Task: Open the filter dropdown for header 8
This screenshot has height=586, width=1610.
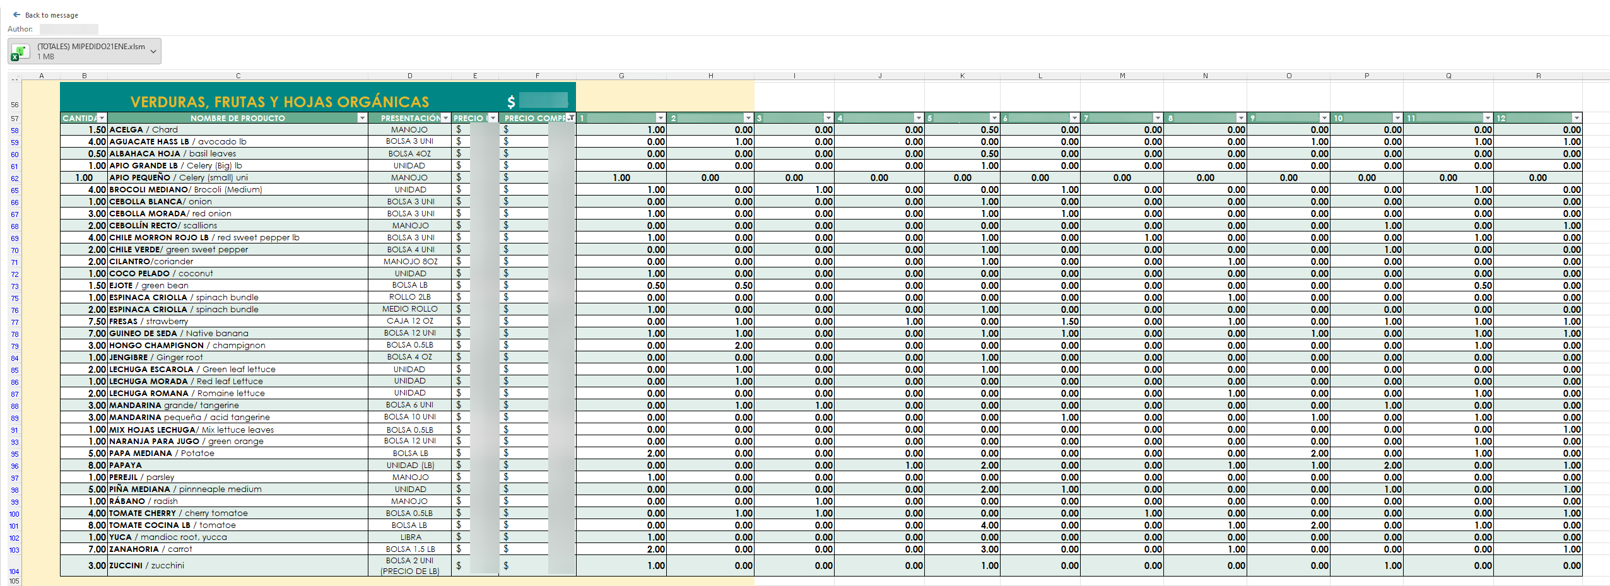Action: pyautogui.click(x=1241, y=118)
